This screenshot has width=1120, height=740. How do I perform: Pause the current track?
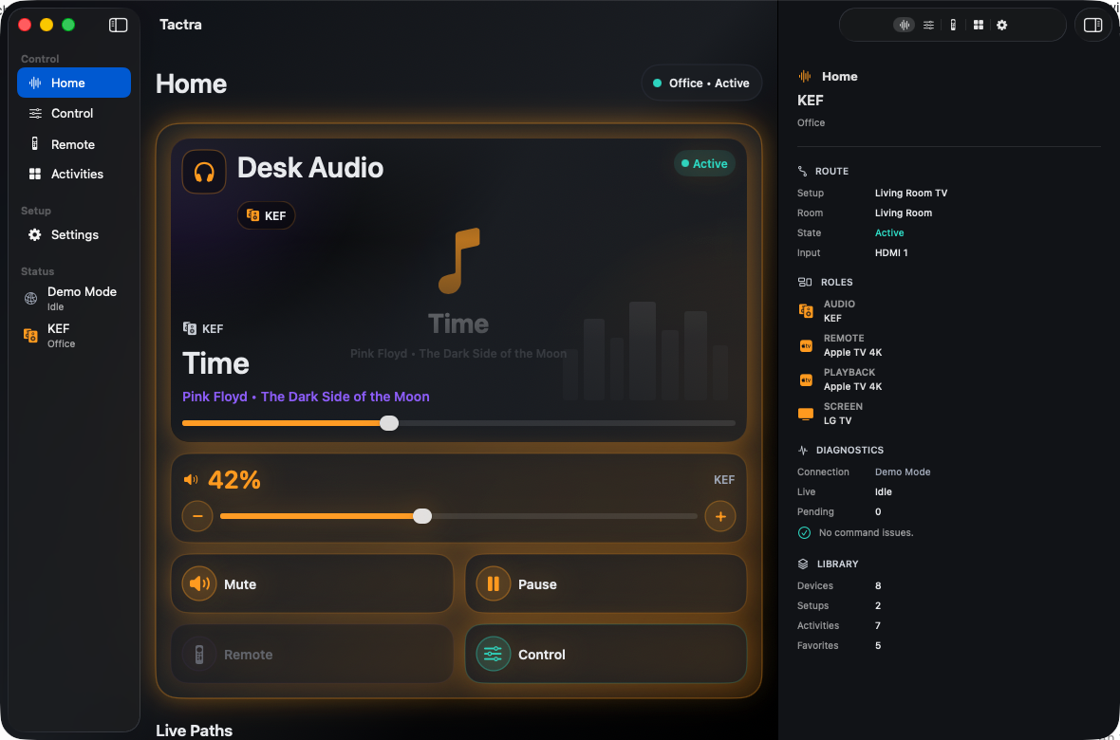(x=606, y=583)
